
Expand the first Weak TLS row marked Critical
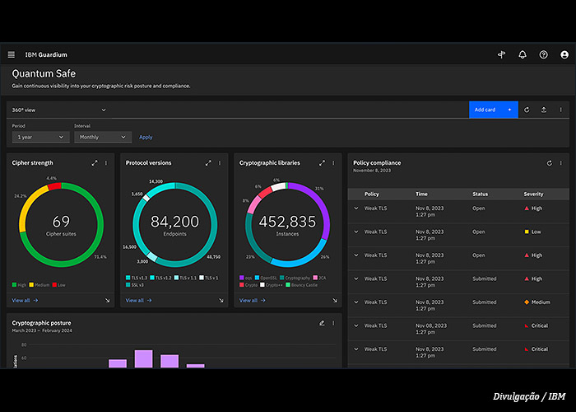356,325
